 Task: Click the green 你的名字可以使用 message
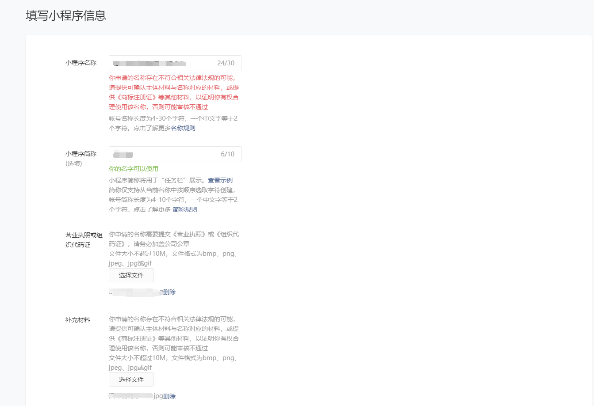coord(134,169)
